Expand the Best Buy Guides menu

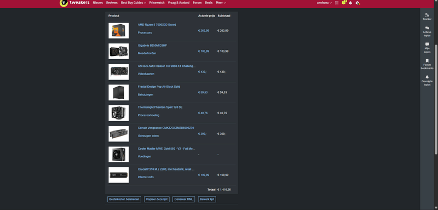pyautogui.click(x=133, y=3)
